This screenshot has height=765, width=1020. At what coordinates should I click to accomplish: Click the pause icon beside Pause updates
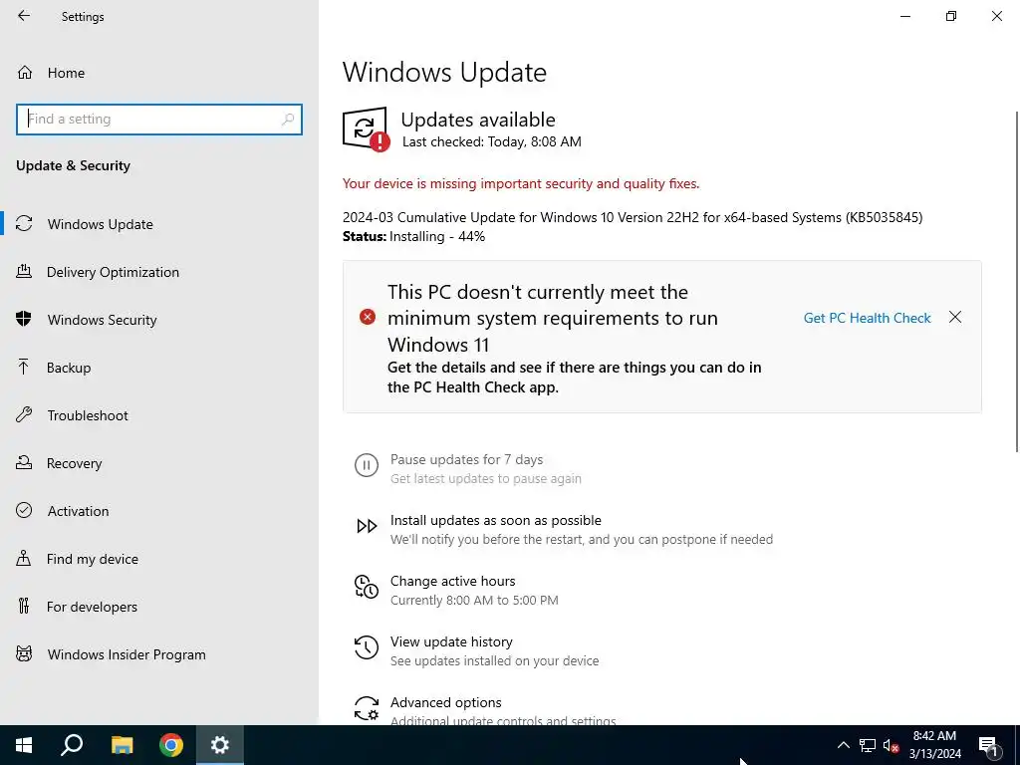coord(367,466)
